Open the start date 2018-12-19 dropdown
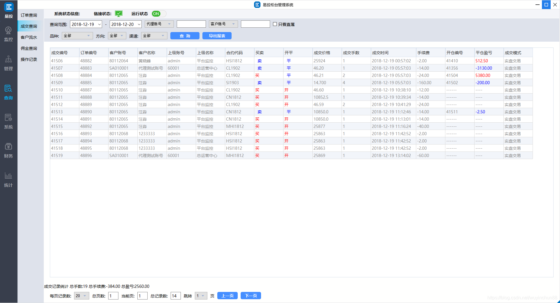This screenshot has width=560, height=303. (86, 24)
